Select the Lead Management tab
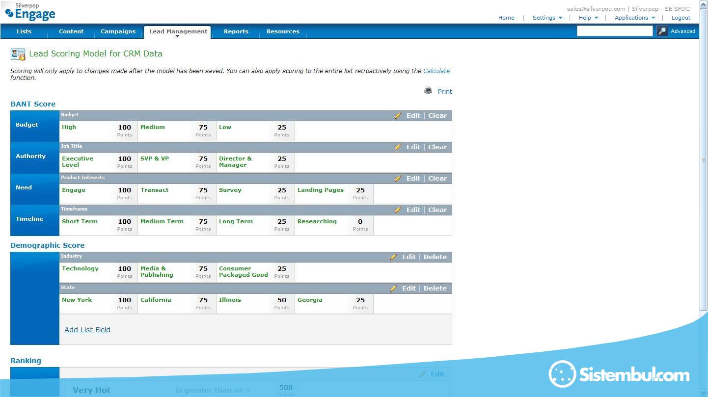This screenshot has height=397, width=708. coord(178,31)
